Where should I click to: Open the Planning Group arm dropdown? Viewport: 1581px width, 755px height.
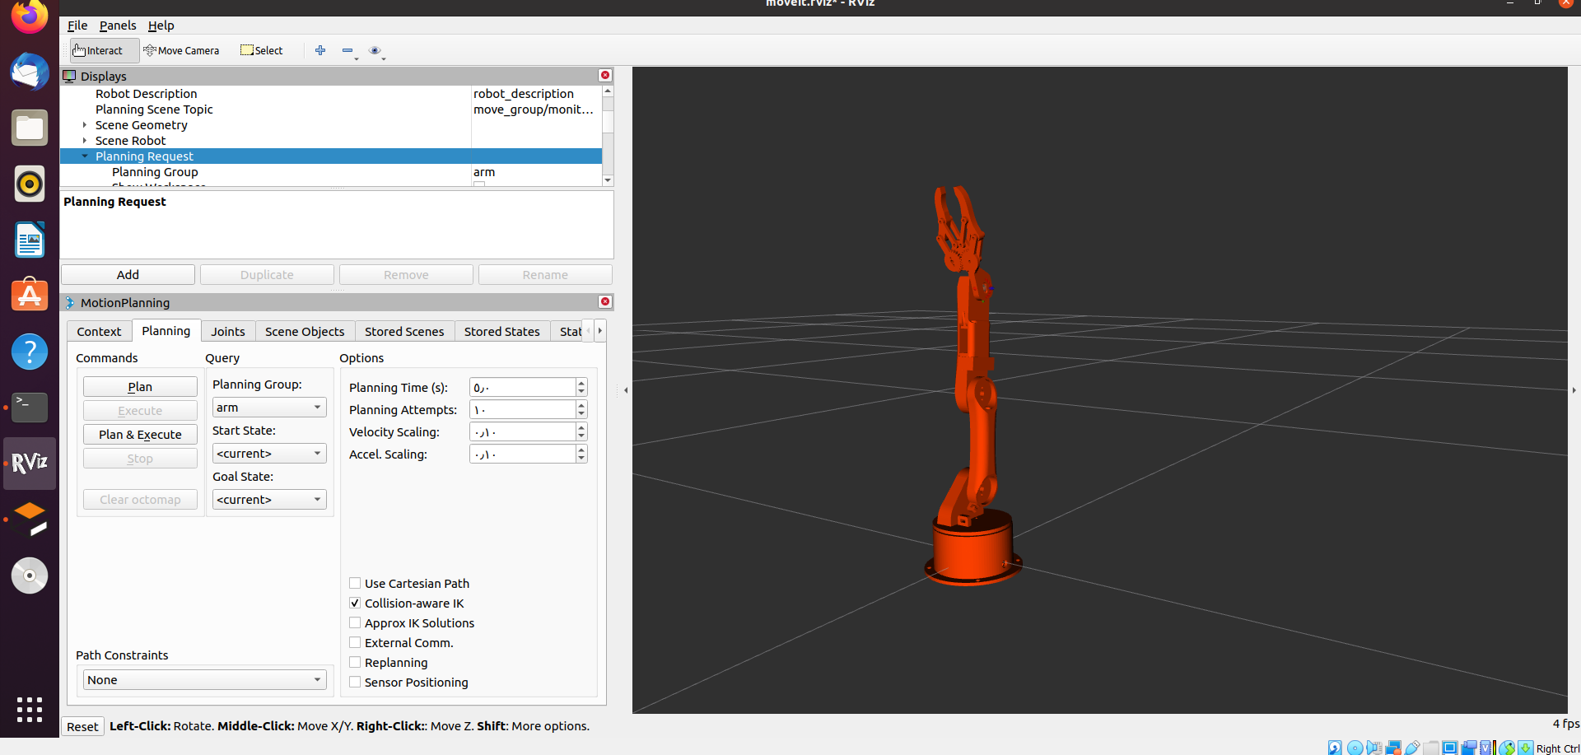(269, 408)
